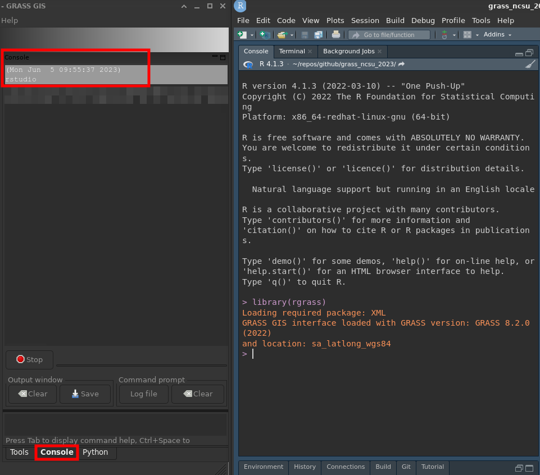Open the RStudio Plots menu

tap(335, 21)
